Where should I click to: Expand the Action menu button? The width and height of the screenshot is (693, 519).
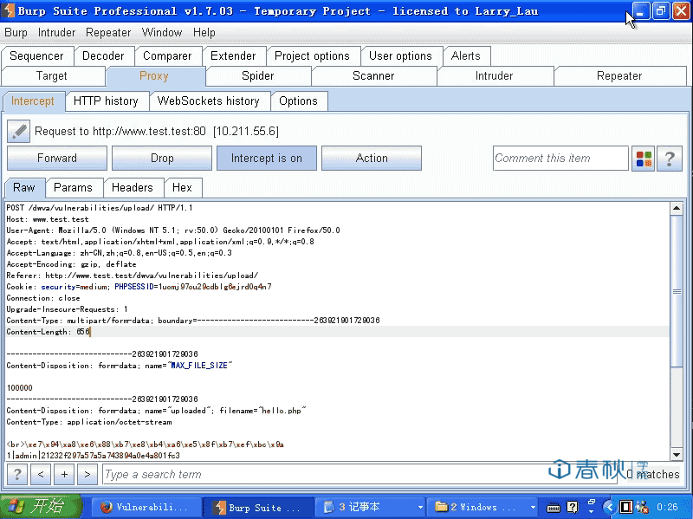pos(372,159)
